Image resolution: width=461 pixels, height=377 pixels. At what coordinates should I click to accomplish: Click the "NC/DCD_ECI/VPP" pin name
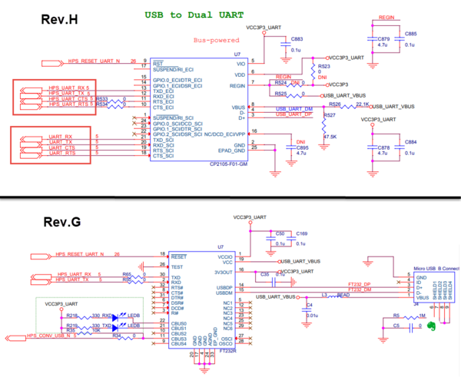click(x=224, y=134)
